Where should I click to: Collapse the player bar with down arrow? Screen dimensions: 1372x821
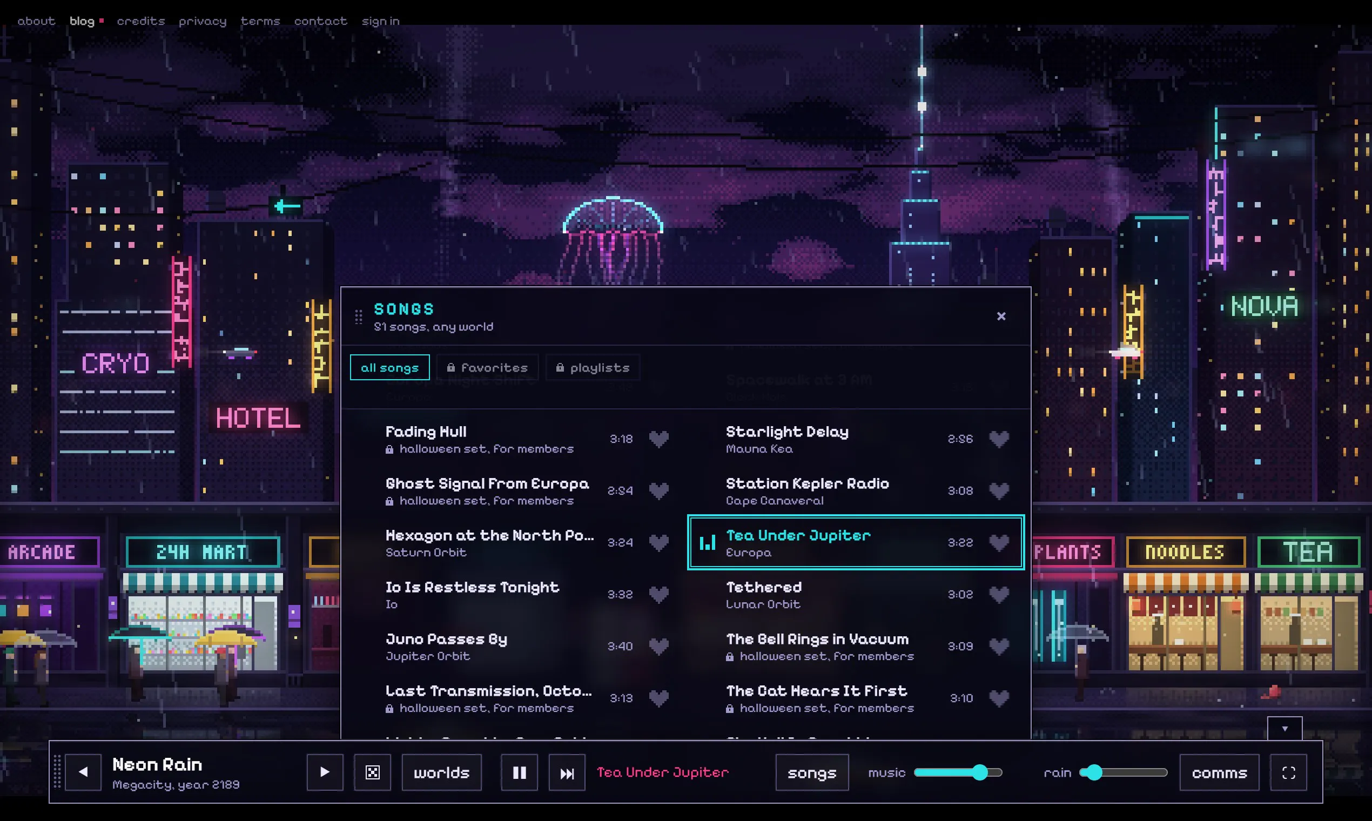click(x=1284, y=729)
